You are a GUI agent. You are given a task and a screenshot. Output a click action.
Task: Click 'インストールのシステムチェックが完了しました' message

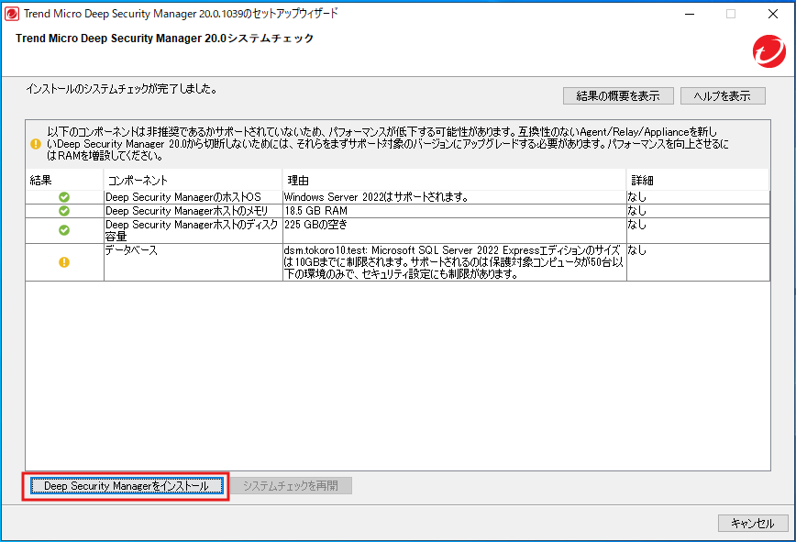122,89
